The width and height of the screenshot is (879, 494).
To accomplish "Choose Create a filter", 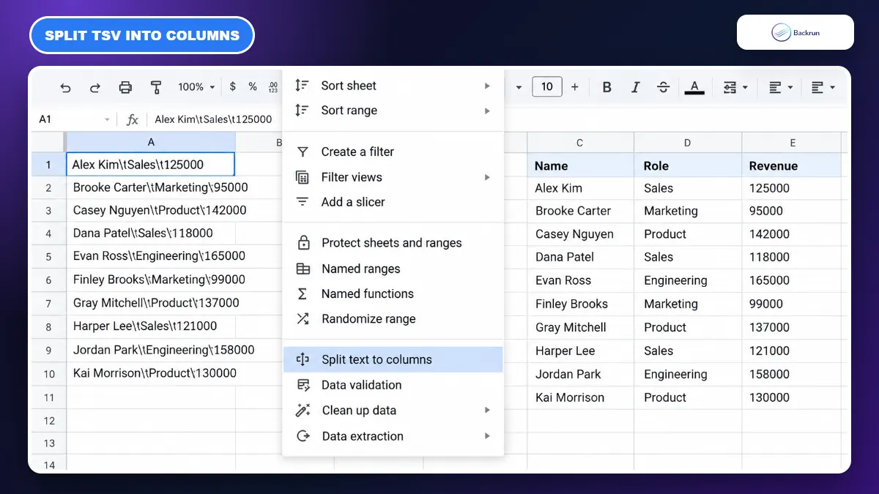I will [x=393, y=151].
